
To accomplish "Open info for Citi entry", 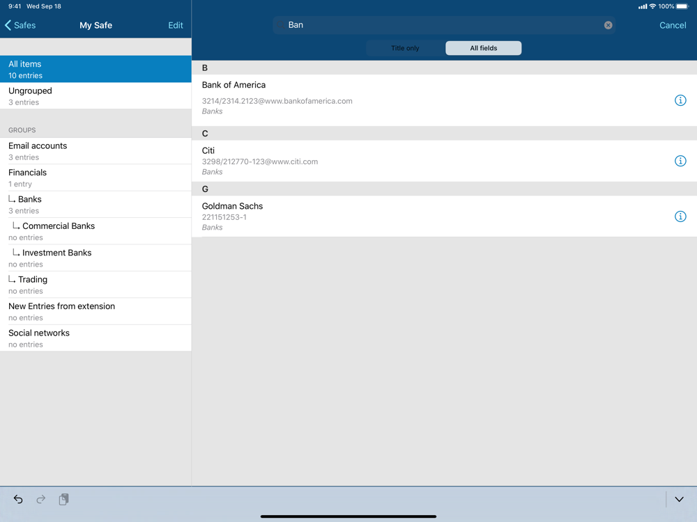I will [x=680, y=161].
